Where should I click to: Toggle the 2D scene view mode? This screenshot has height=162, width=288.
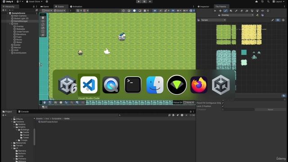(x=155, y=11)
